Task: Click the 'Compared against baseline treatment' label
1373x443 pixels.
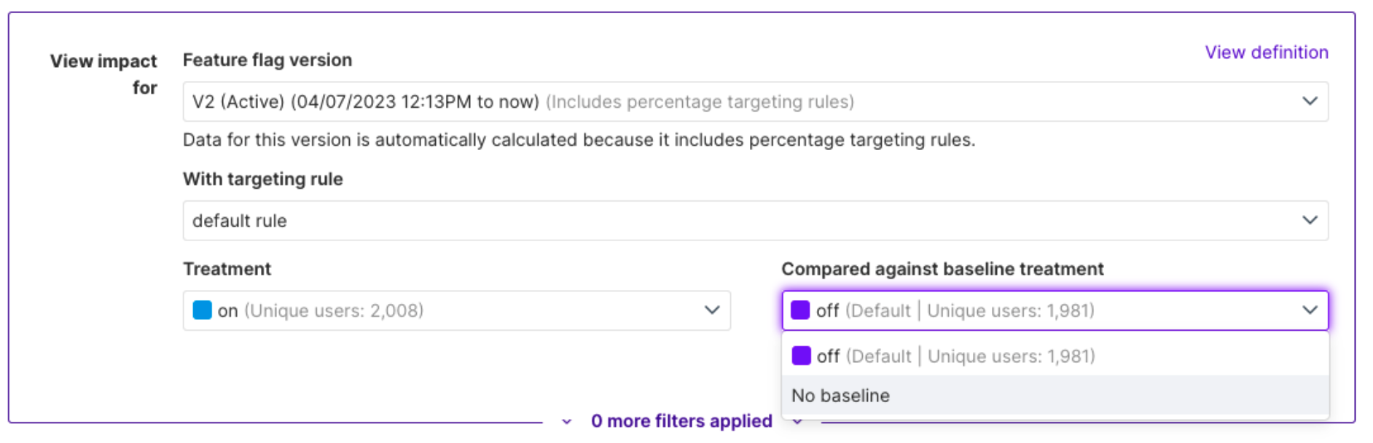Action: 942,269
